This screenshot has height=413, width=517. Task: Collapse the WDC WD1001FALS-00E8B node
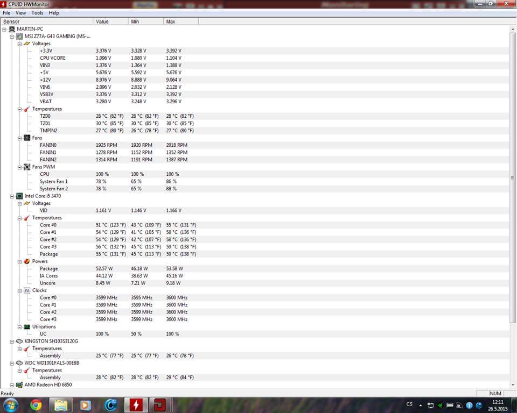pyautogui.click(x=12, y=364)
